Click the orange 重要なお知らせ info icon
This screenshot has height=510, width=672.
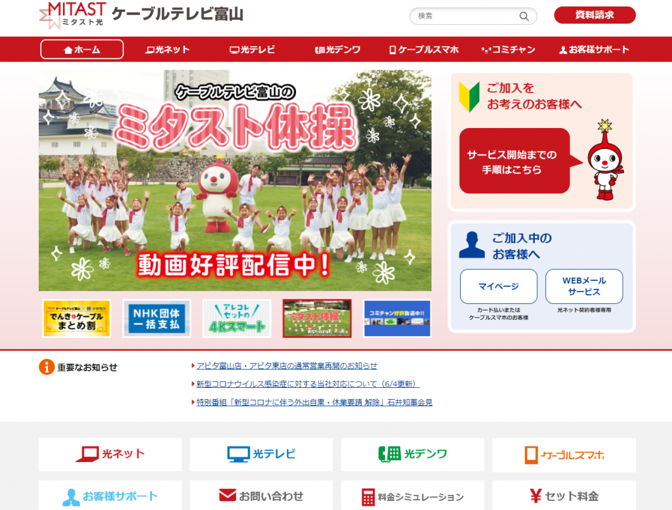[x=47, y=367]
